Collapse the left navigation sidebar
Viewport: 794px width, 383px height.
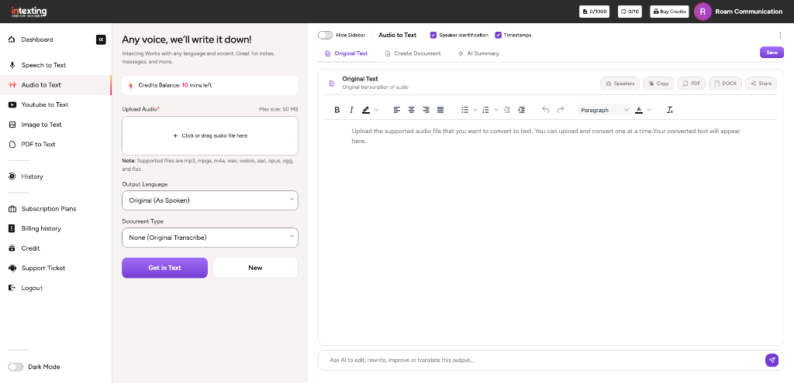coord(102,39)
